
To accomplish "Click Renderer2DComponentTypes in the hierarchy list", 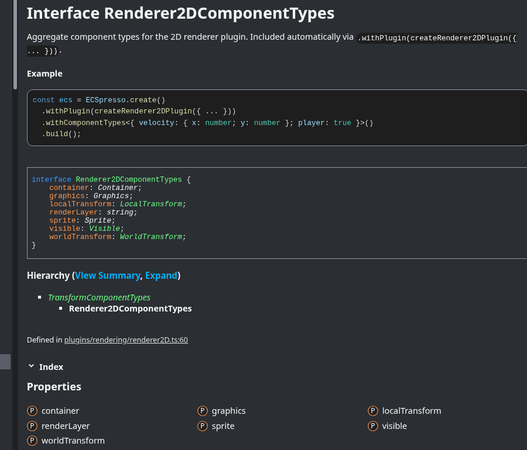I will (x=131, y=309).
